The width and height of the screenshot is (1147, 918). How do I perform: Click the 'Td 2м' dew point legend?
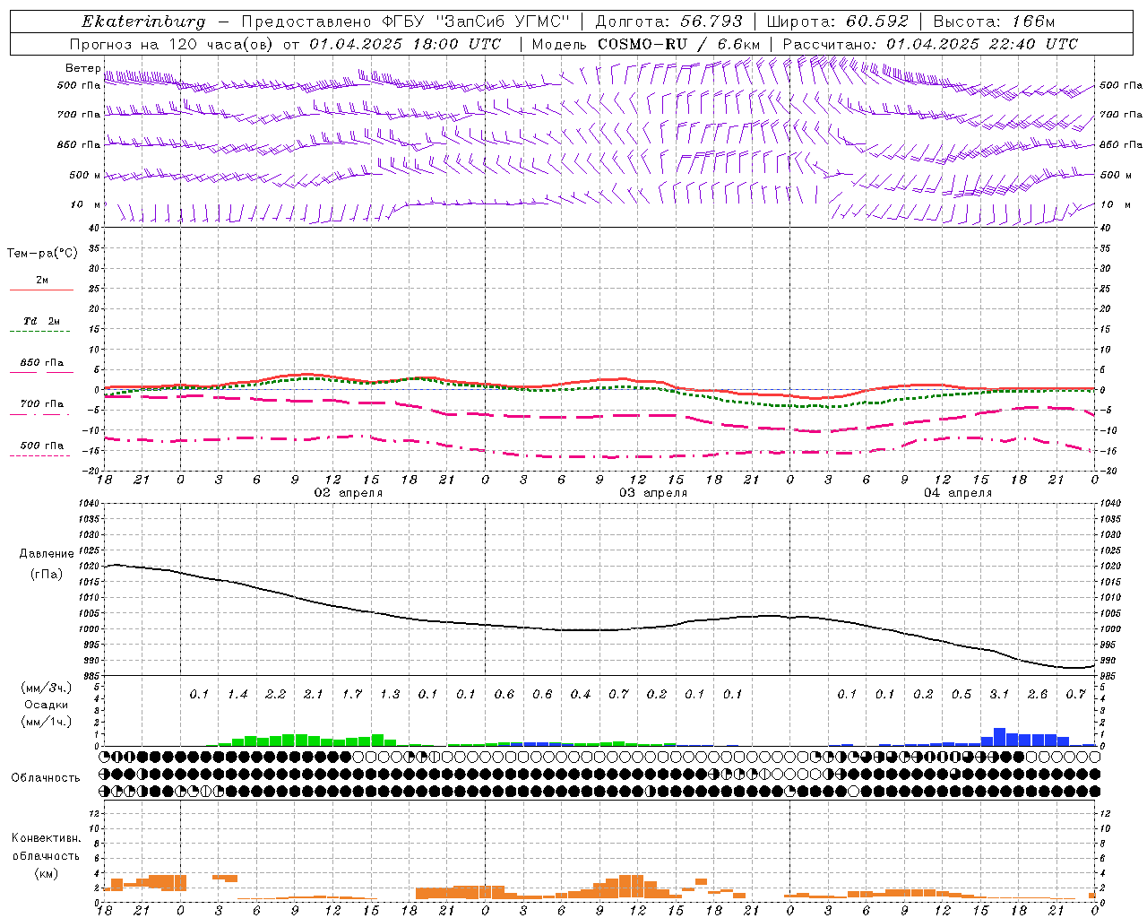coord(41,325)
